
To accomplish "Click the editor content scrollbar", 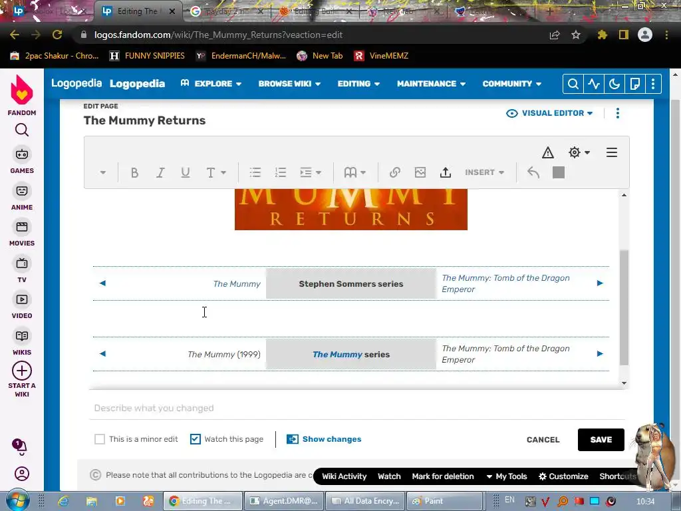I will 624,307.
